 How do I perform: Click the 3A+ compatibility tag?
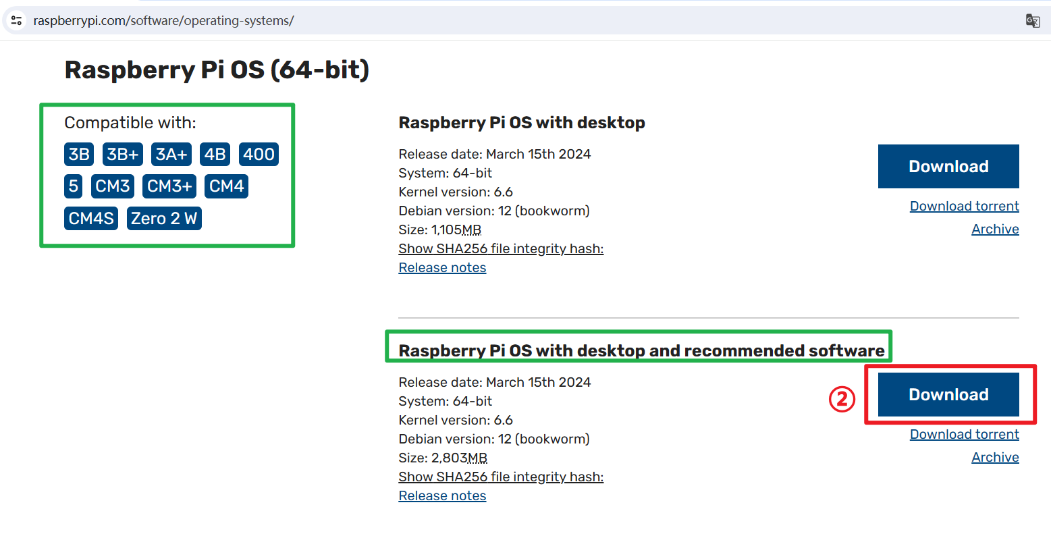coord(171,154)
